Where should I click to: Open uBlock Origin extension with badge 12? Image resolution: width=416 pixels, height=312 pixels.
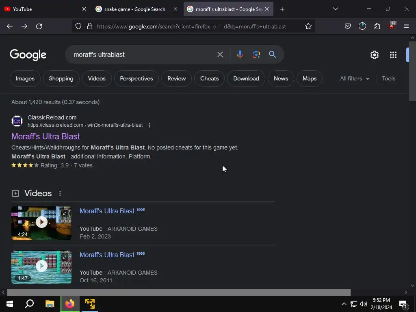(392, 26)
